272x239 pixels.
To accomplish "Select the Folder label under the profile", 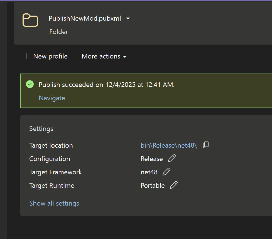I will 59,32.
